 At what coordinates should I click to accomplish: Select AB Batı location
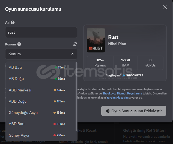tap(41, 67)
